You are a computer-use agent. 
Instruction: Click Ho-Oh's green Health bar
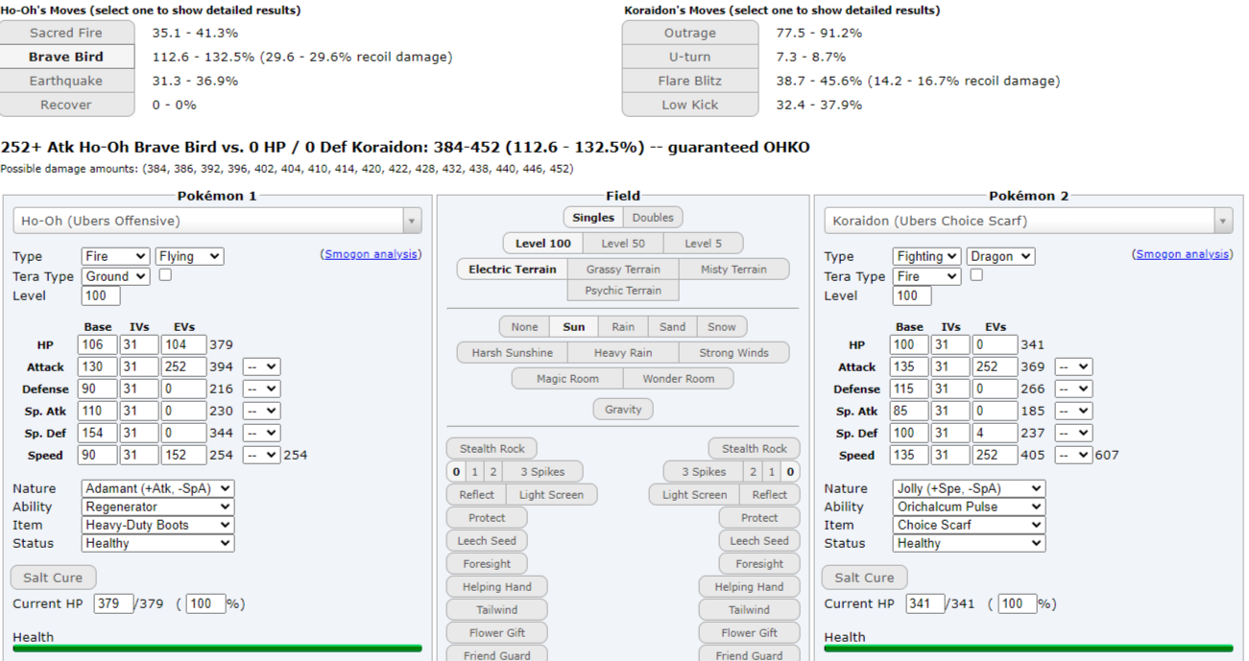tap(217, 649)
